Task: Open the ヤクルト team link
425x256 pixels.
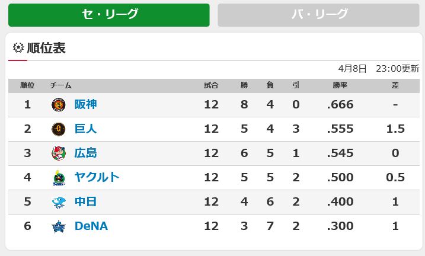Action: click(x=97, y=177)
